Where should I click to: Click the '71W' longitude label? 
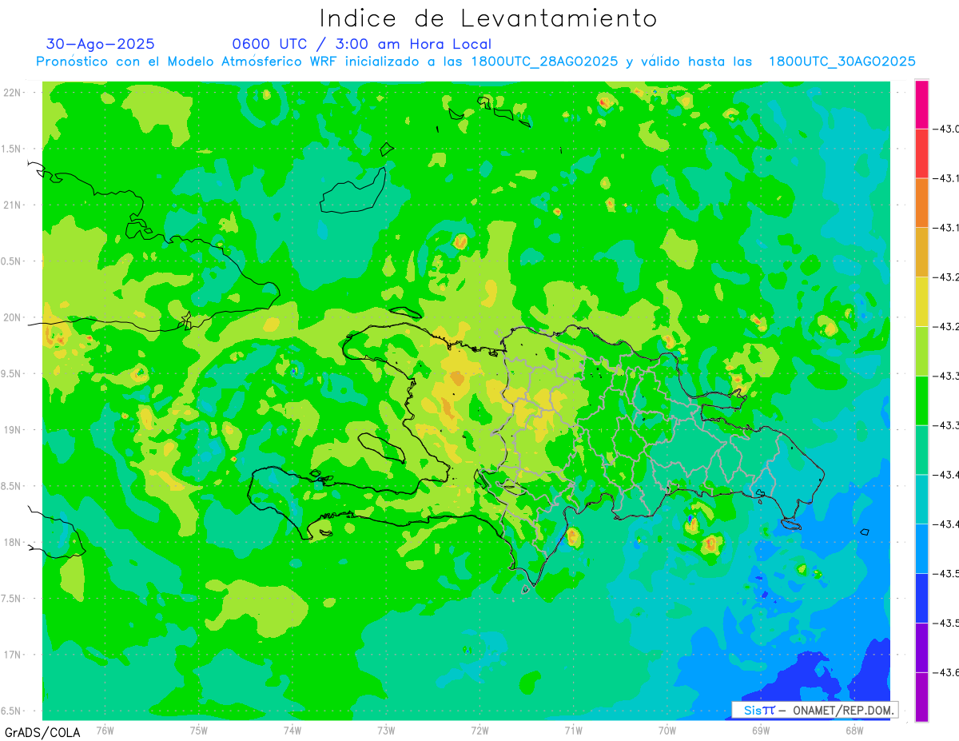click(573, 730)
